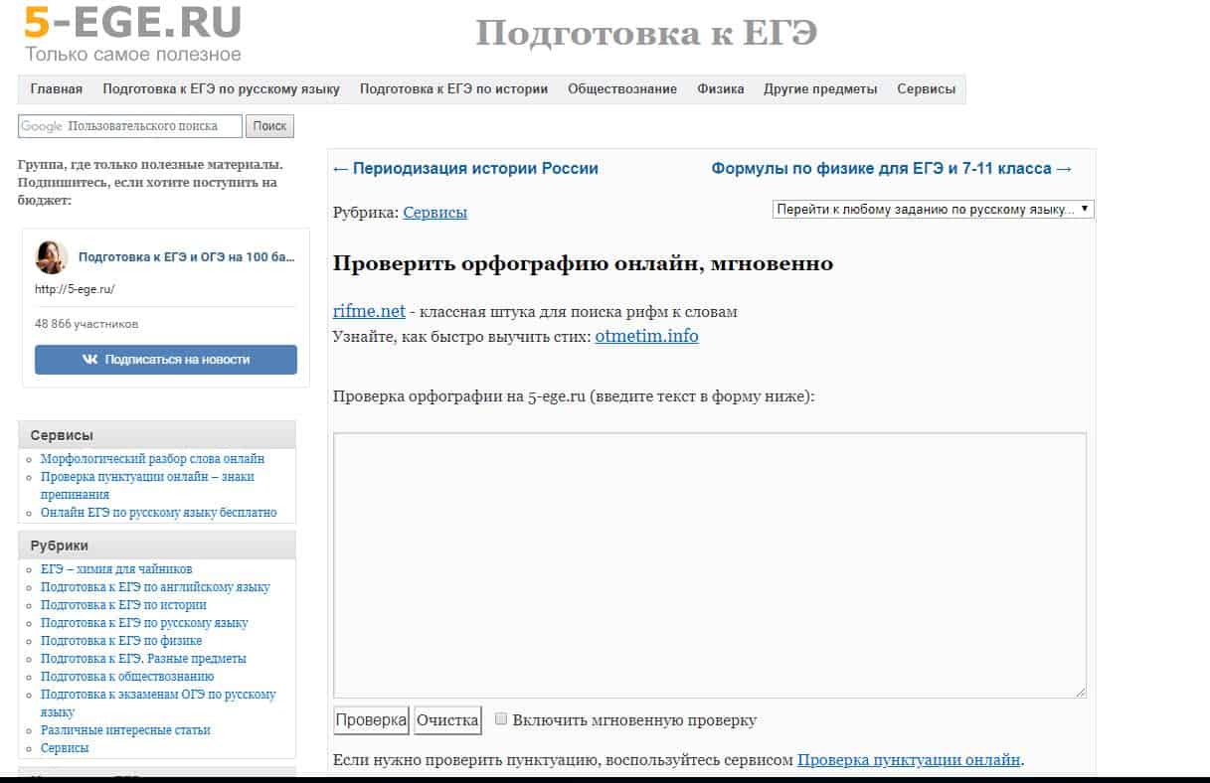The image size is (1210, 783).
Task: Open Различные интересные статьи rubric
Action: [125, 730]
